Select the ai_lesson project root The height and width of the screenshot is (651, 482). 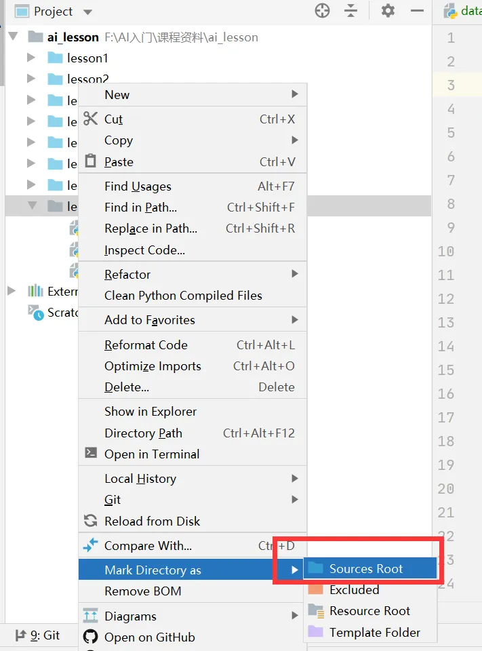coord(73,37)
